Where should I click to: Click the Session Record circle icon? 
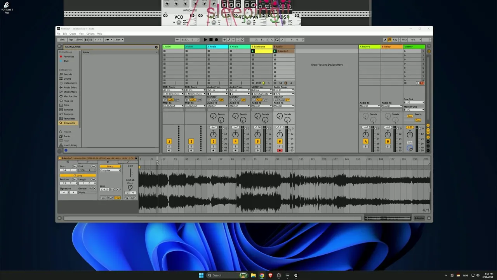[x=242, y=40]
